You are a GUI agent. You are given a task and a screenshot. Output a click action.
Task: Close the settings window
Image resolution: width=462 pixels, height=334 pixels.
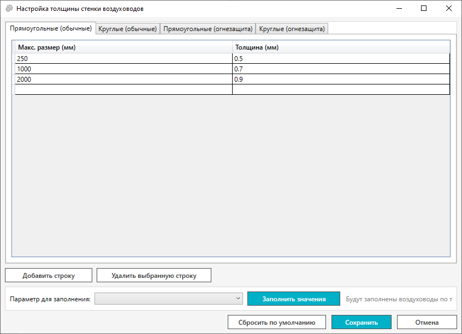coord(449,9)
